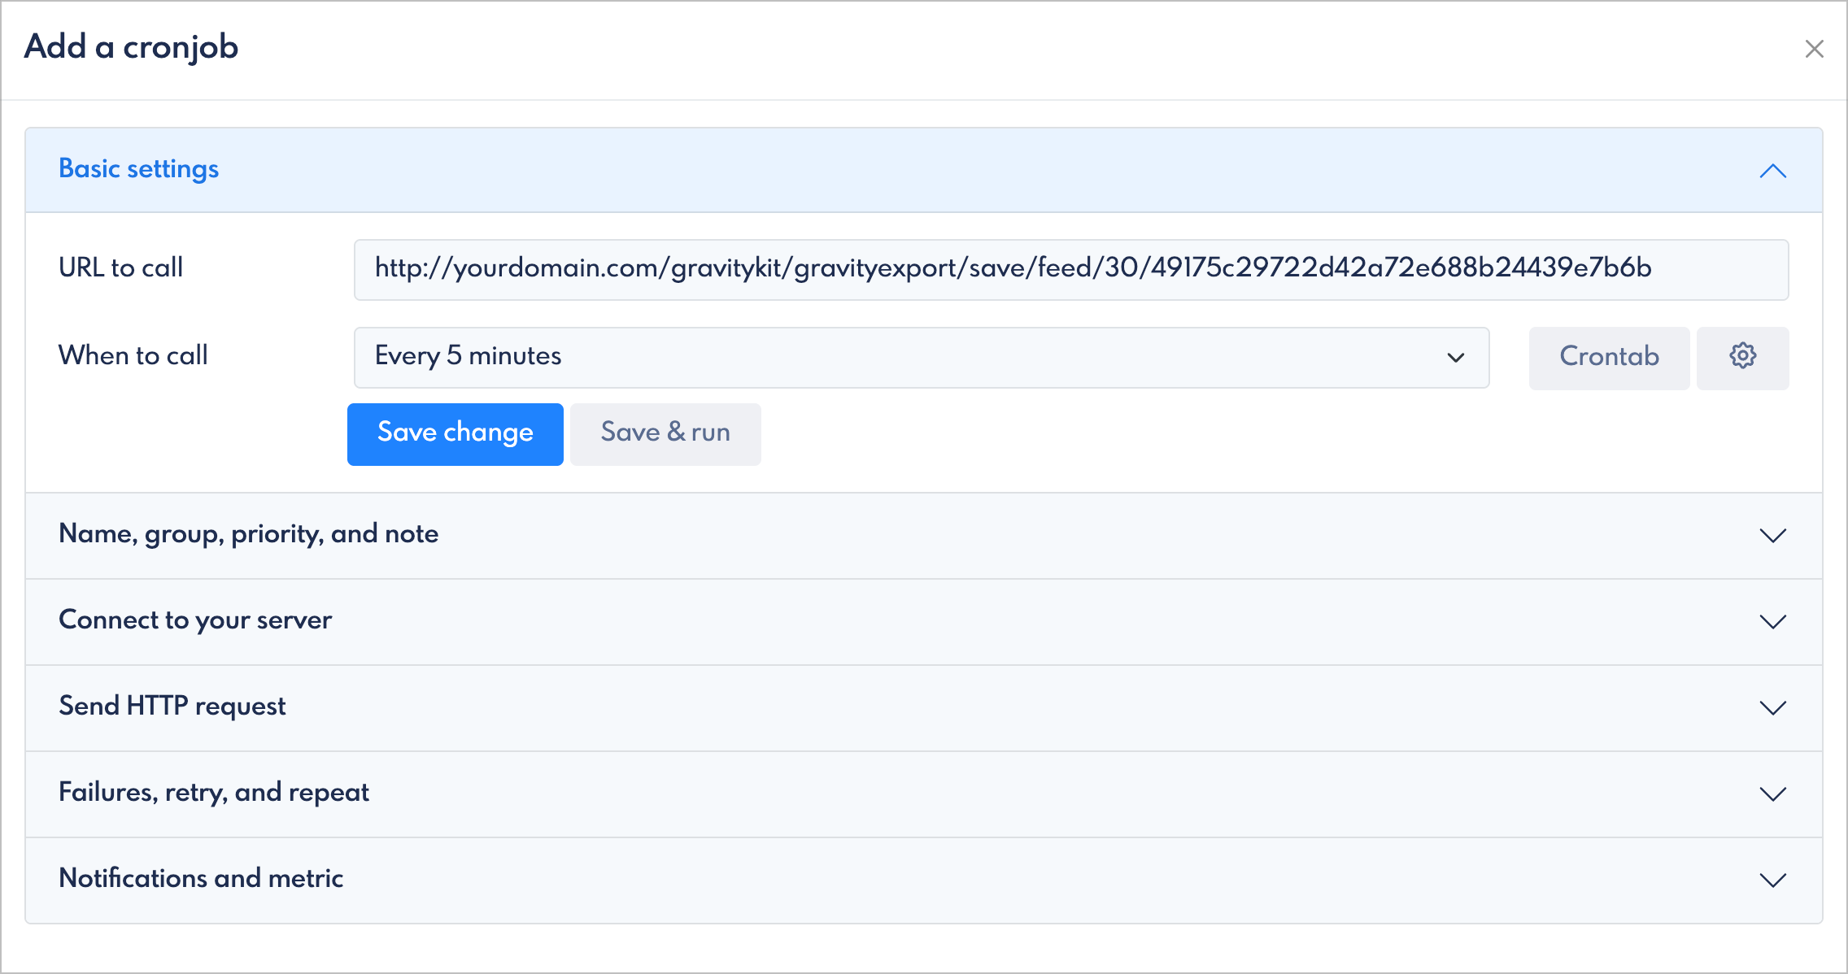The image size is (1848, 974).
Task: Click the URL to call input field
Action: 989,269
